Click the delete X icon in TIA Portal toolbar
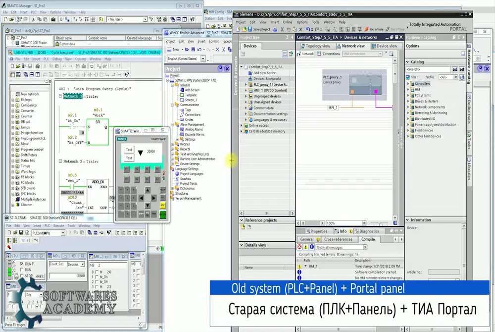Image resolution: width=495 pixels, height=332 pixels. click(x=300, y=29)
